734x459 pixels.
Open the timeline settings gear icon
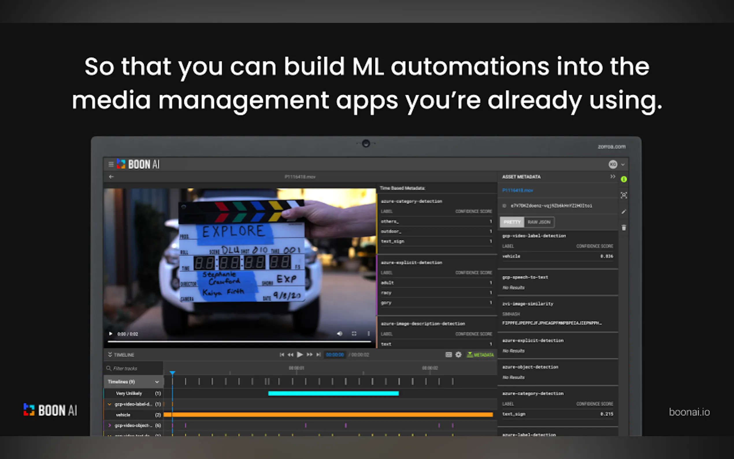459,355
